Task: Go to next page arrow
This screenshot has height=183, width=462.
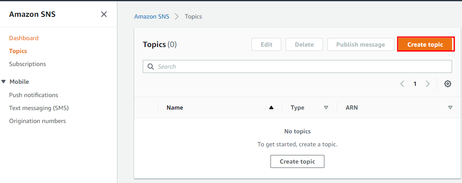Action: coord(427,84)
